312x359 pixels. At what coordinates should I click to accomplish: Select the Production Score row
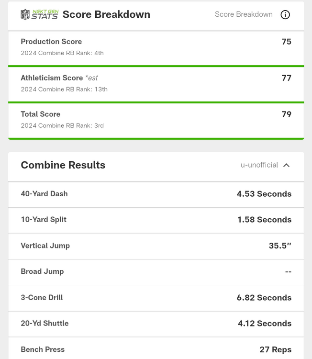tap(156, 47)
